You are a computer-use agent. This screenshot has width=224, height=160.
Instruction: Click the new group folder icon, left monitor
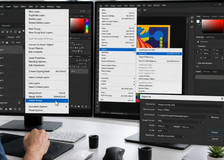click(10, 109)
